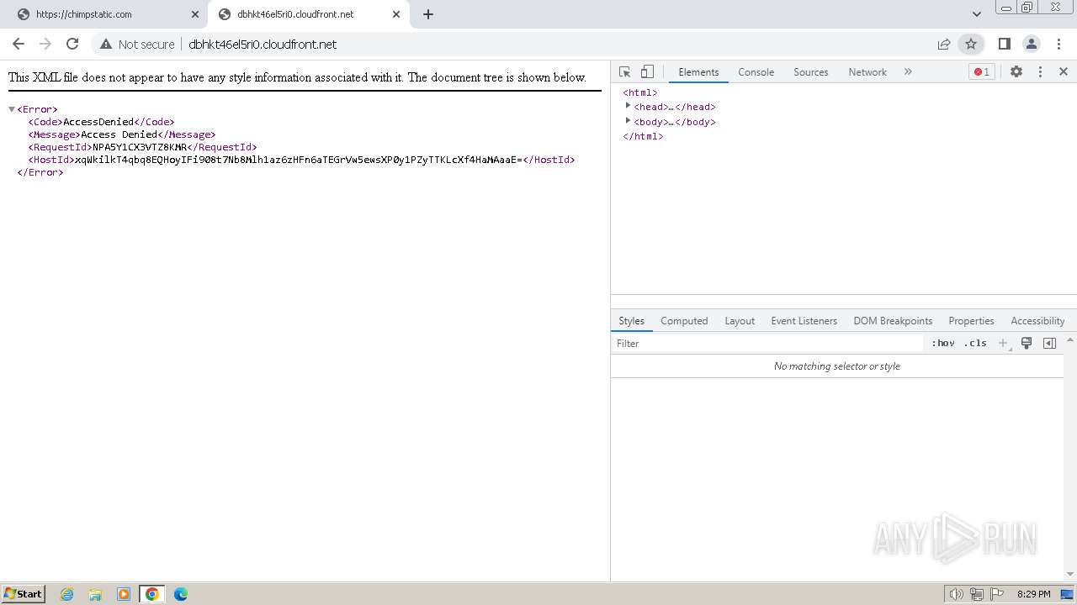This screenshot has width=1077, height=605.
Task: Close the DevTools panel
Action: tap(1063, 72)
